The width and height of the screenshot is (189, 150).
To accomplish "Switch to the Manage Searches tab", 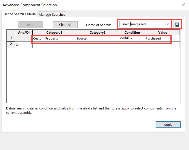I will tap(52, 15).
